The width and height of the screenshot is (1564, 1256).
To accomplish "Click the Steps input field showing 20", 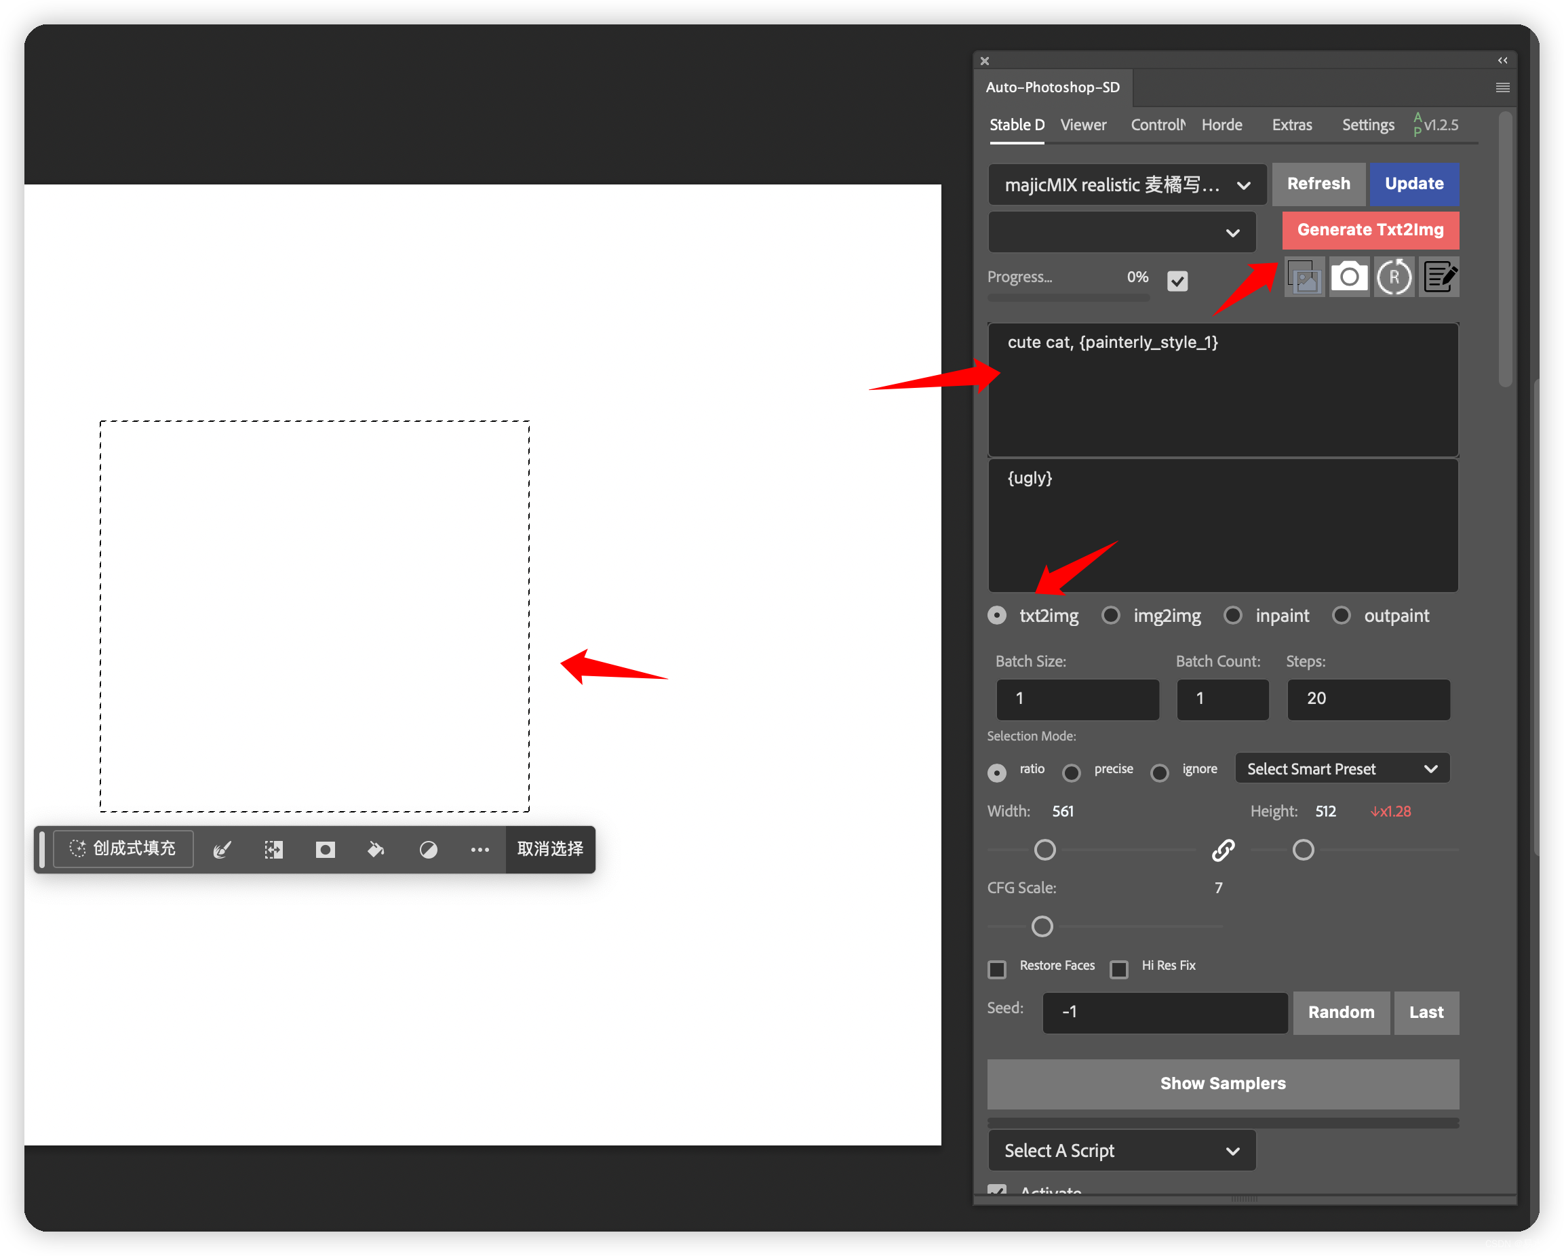I will point(1368,699).
